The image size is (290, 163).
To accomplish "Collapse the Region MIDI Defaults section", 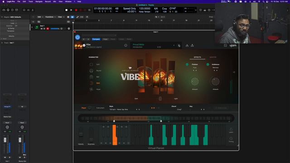I will pos(2,17).
